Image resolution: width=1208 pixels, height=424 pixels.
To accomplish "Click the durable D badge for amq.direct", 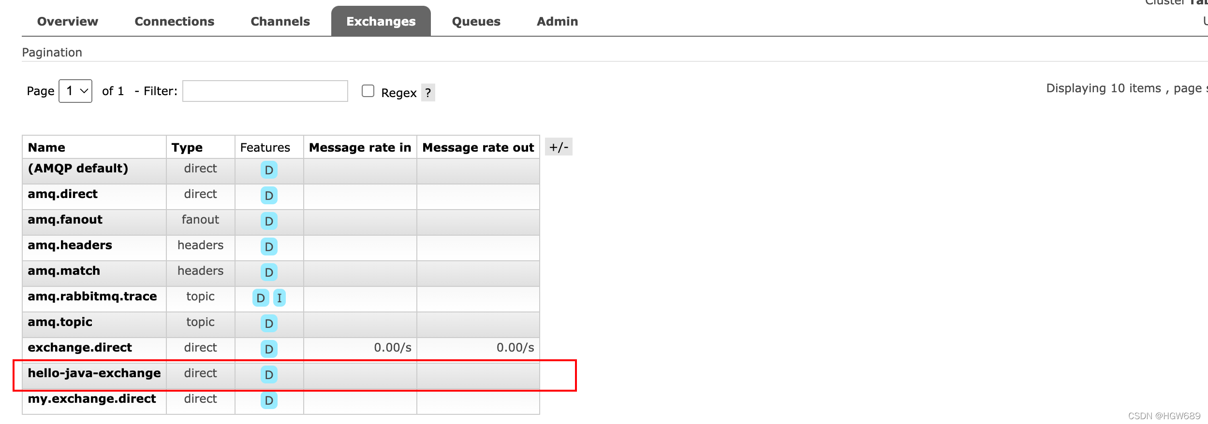I will click(269, 196).
